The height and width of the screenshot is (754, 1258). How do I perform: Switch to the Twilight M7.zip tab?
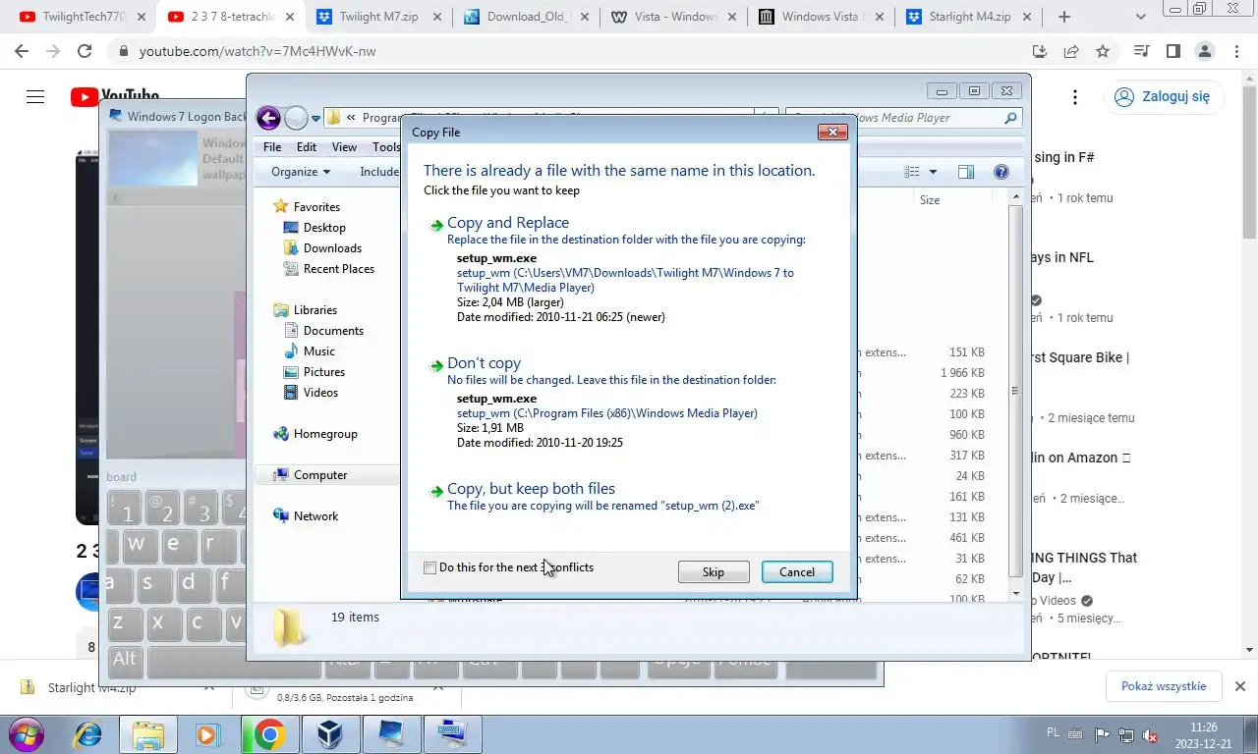point(379,17)
